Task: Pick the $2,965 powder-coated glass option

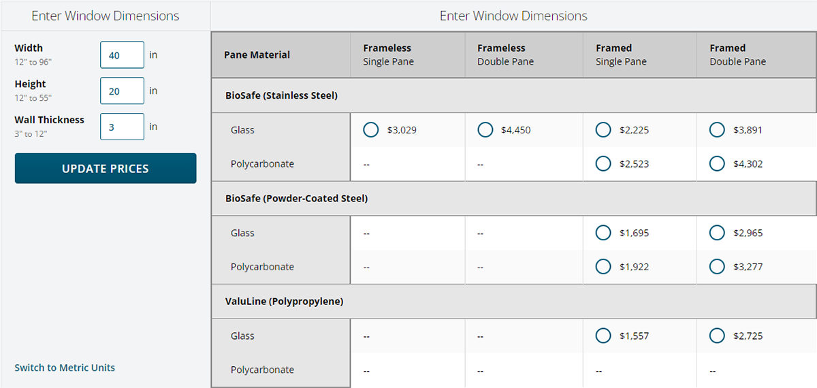Action: 717,233
